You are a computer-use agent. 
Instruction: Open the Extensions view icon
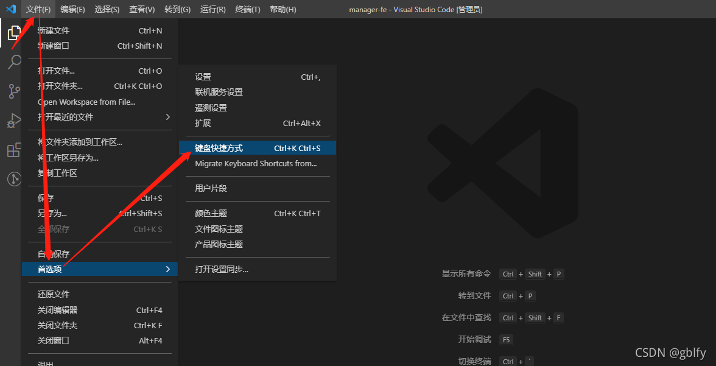14,150
